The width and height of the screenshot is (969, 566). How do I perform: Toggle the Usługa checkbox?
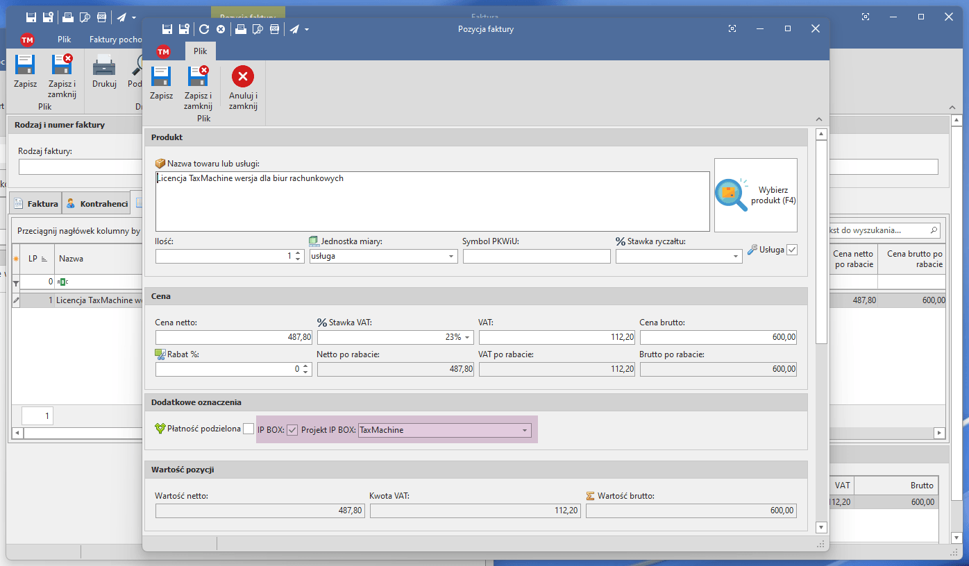tap(792, 250)
